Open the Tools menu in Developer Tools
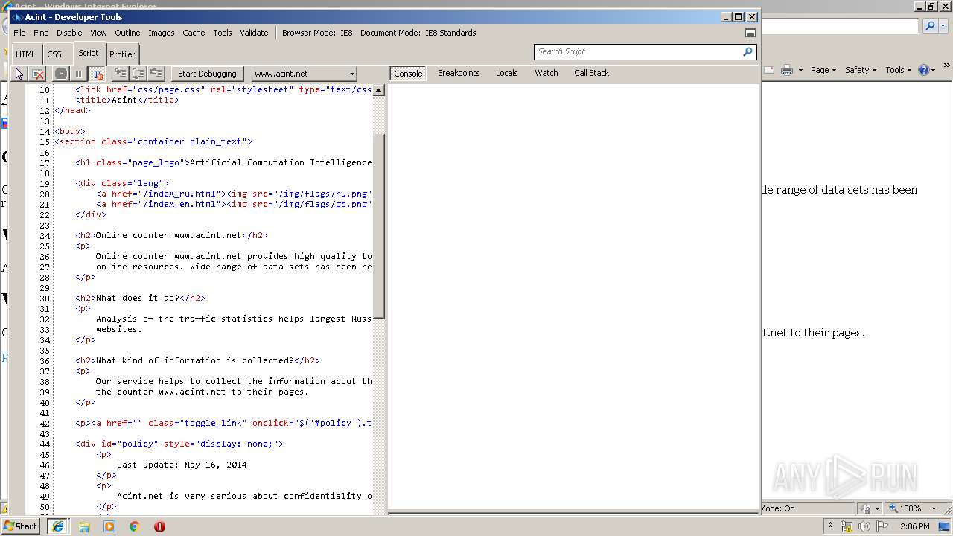The image size is (953, 536). [x=223, y=33]
